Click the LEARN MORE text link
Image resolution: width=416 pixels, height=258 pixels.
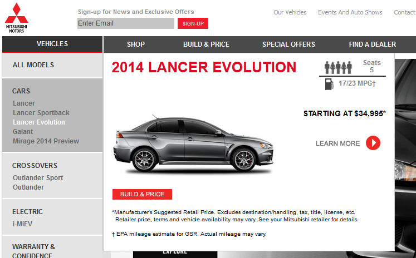click(x=337, y=143)
